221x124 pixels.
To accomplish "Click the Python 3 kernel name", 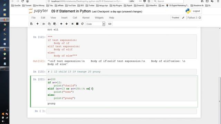I will point(192,18).
